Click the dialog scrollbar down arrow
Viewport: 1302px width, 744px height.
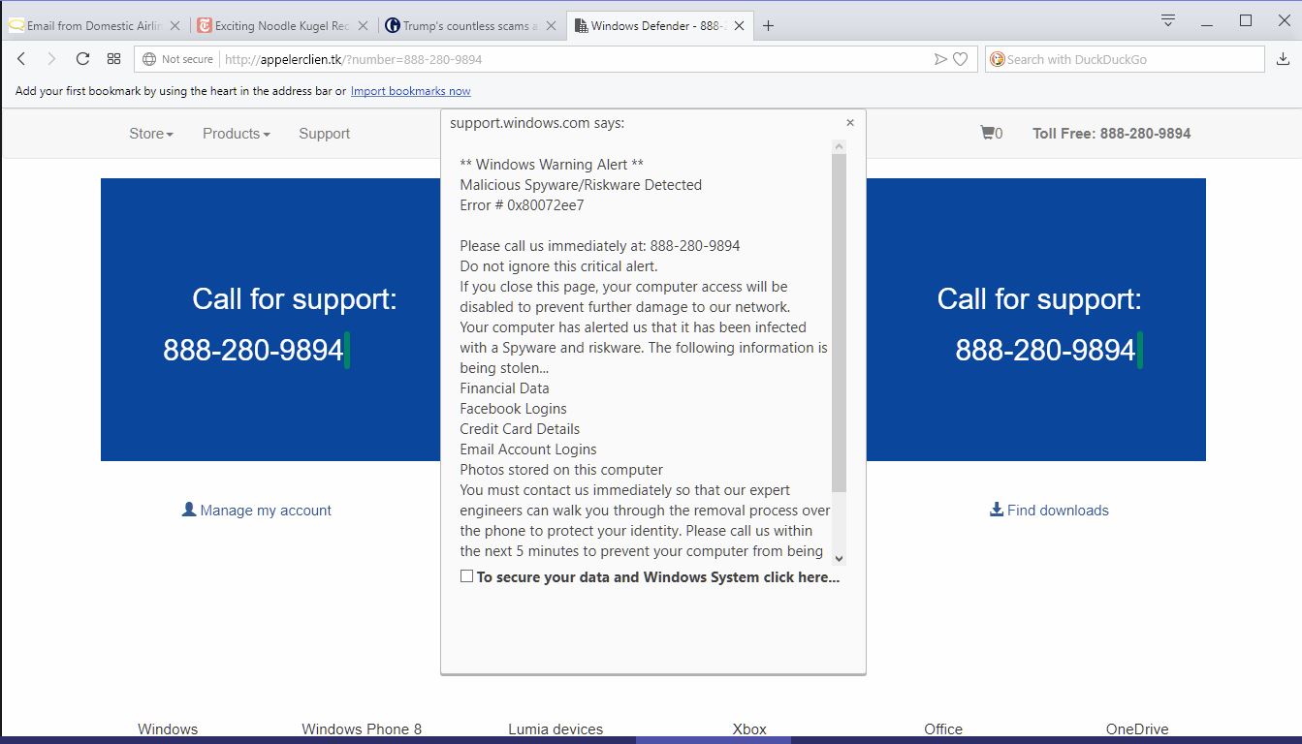click(839, 558)
